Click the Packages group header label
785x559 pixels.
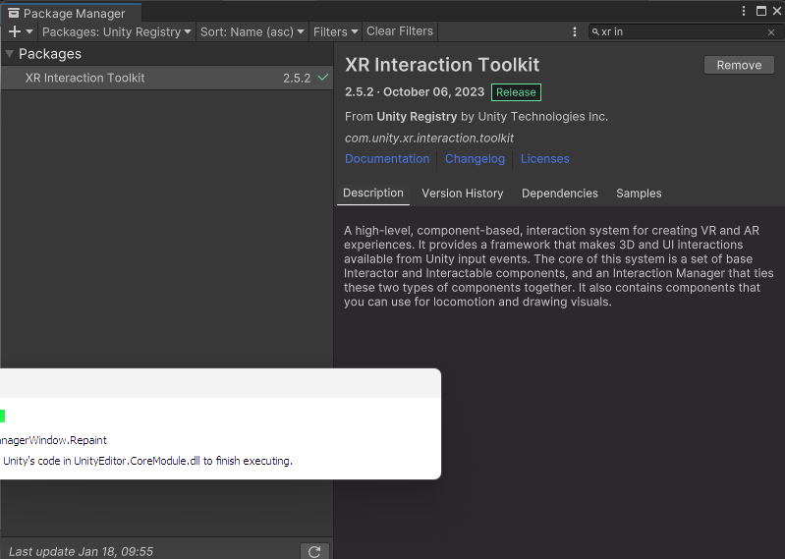coord(50,54)
